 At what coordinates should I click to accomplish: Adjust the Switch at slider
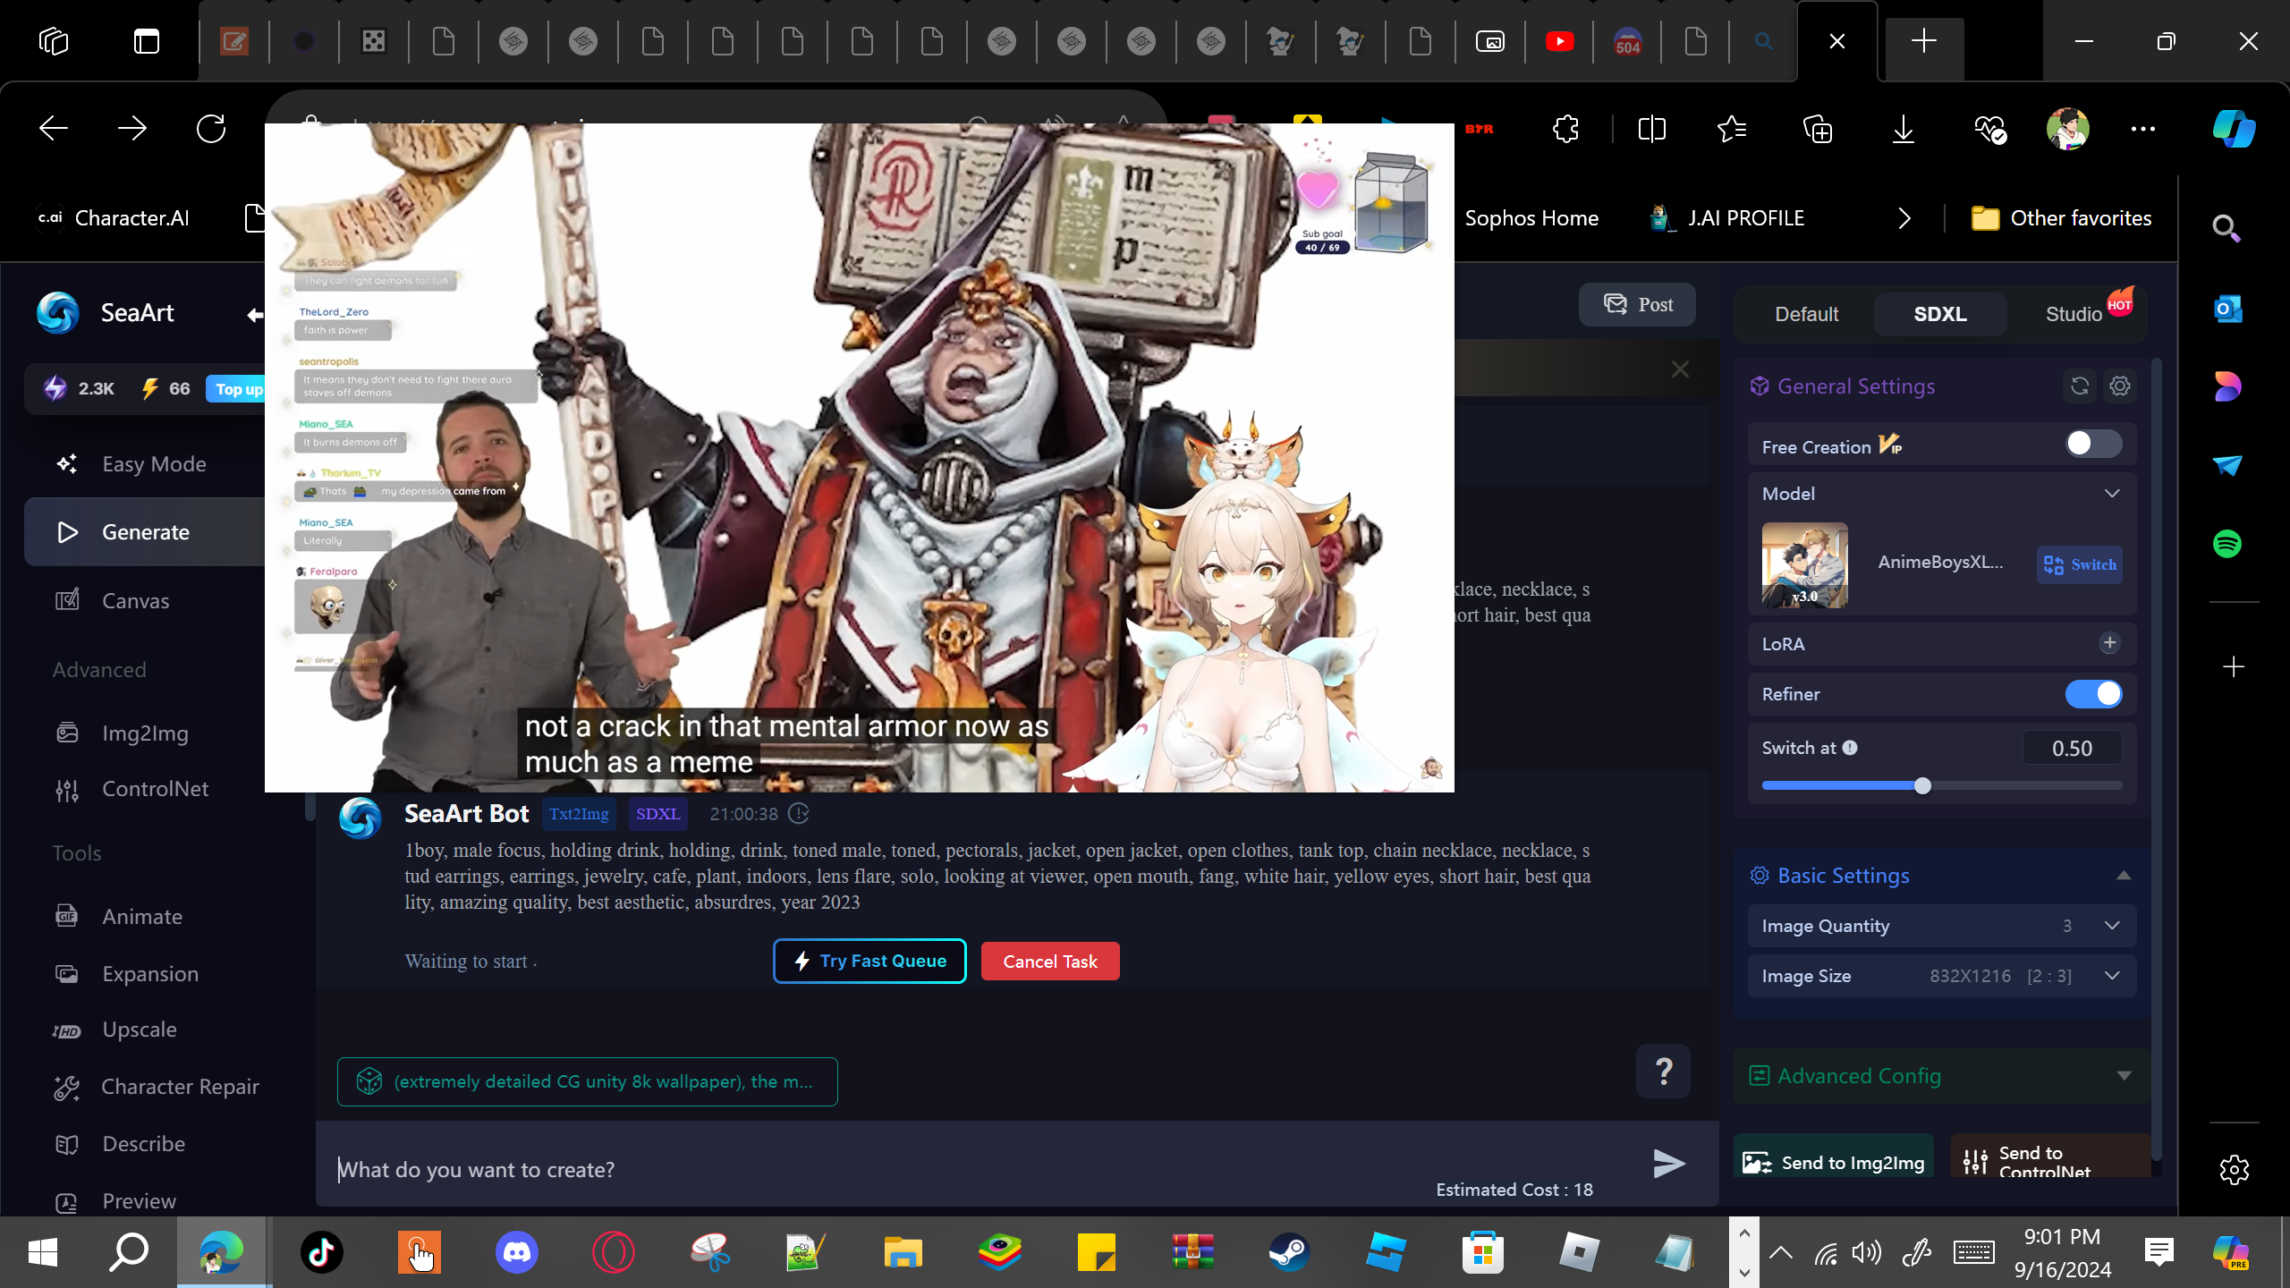(1922, 786)
